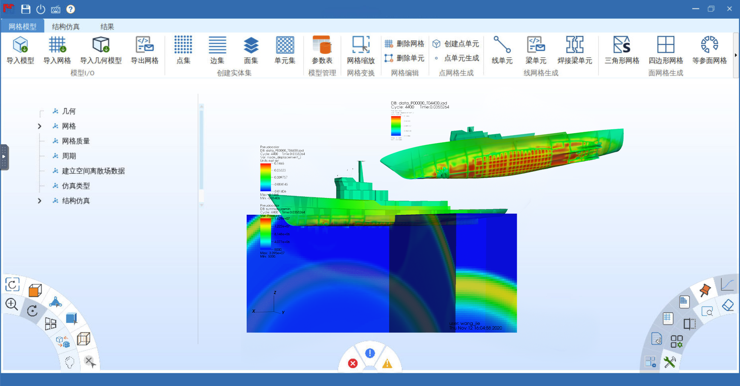This screenshot has width=740, height=386.
Task: Expand the 网格 tree node
Action: pos(39,126)
